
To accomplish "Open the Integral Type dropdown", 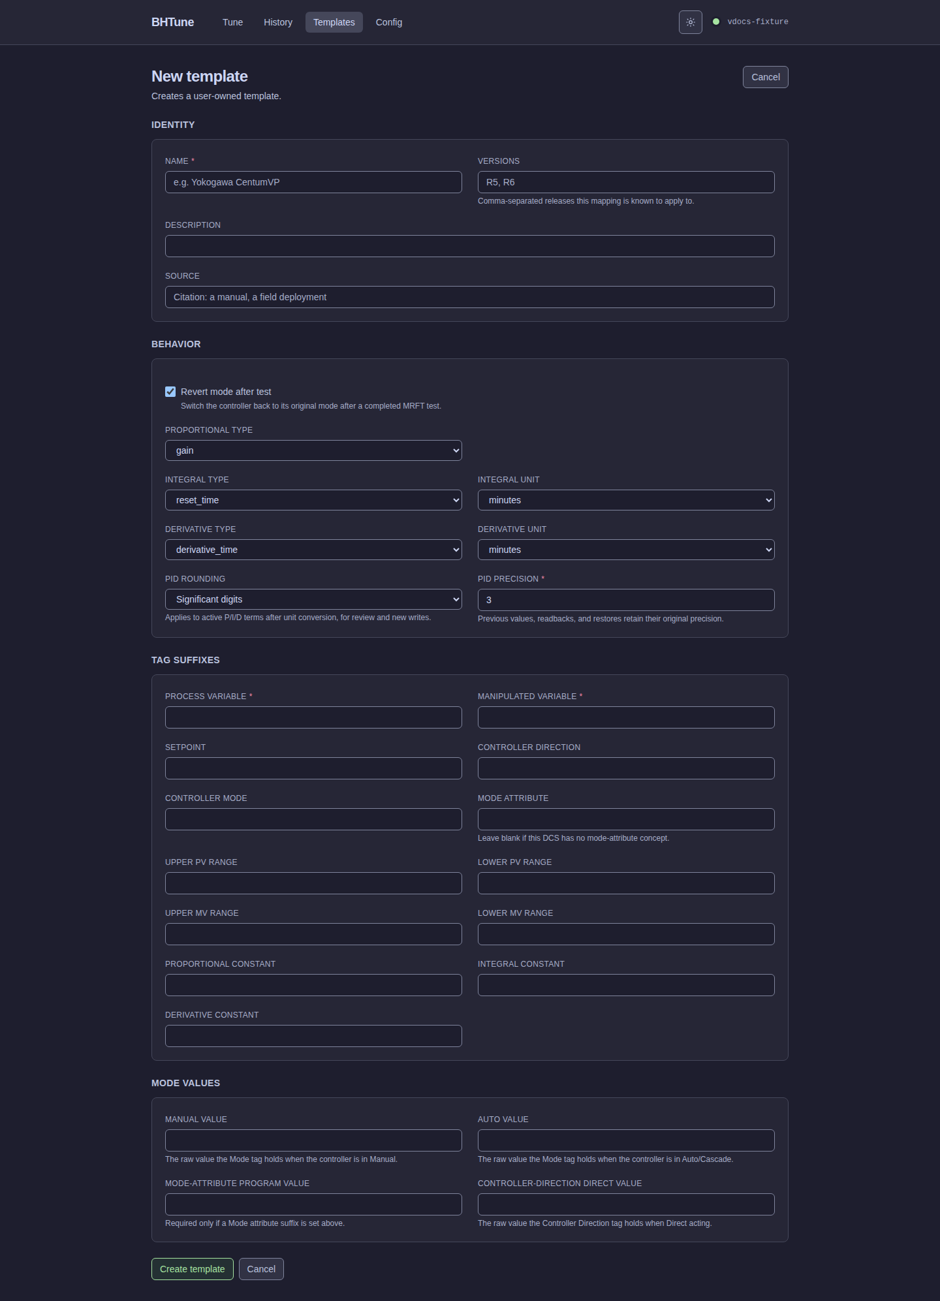I will (x=313, y=500).
